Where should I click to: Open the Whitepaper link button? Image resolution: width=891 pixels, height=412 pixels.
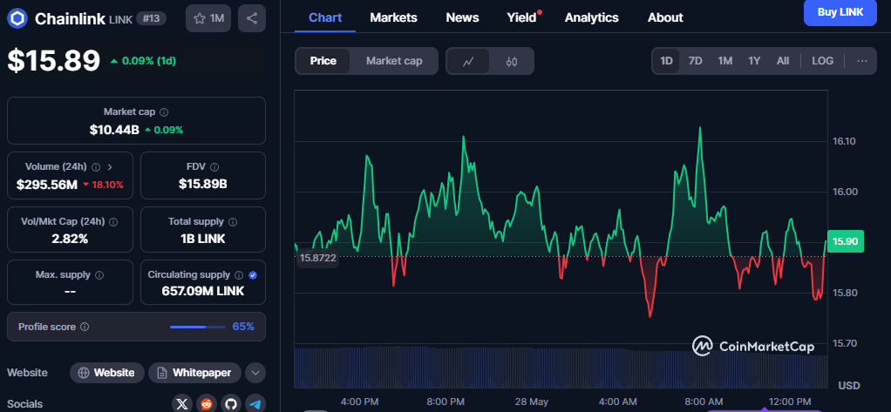pyautogui.click(x=195, y=373)
